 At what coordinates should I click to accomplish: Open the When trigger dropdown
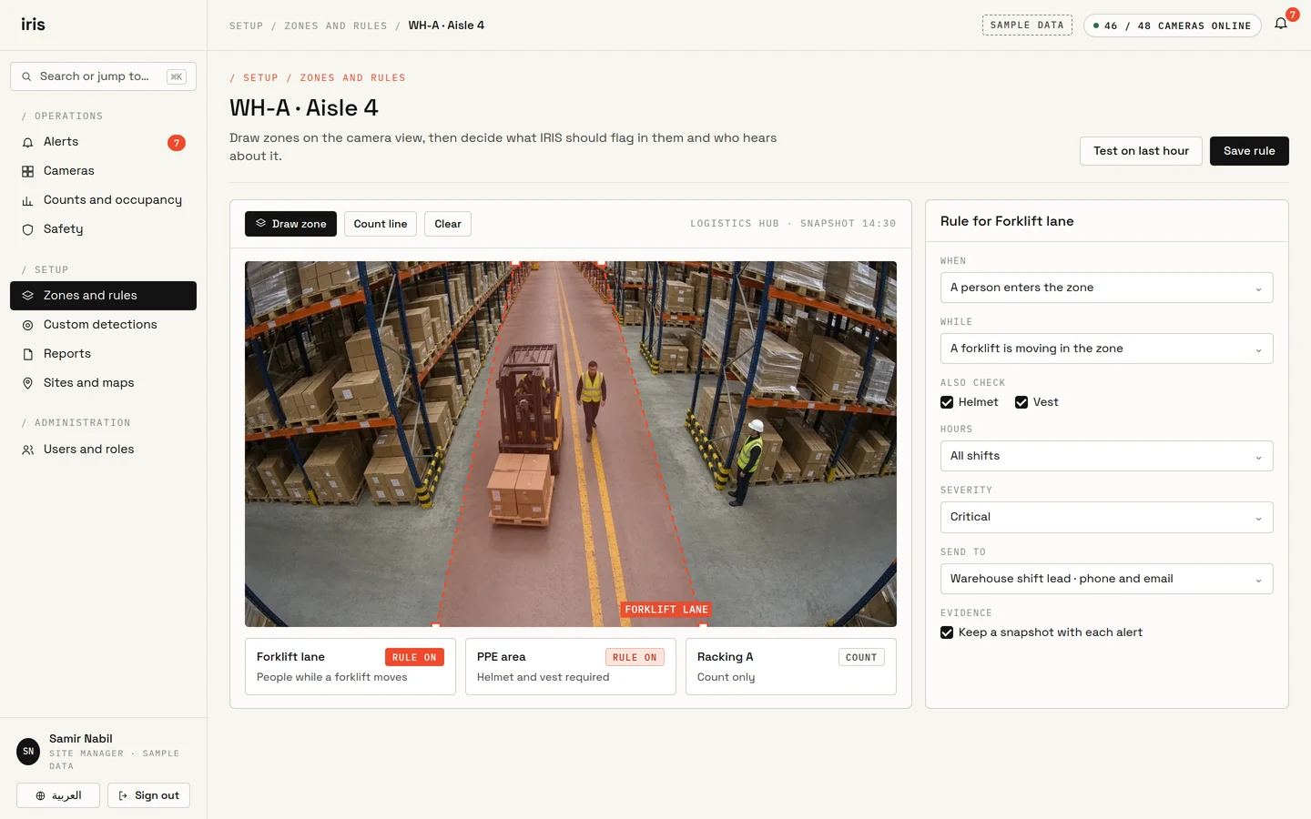pyautogui.click(x=1106, y=288)
